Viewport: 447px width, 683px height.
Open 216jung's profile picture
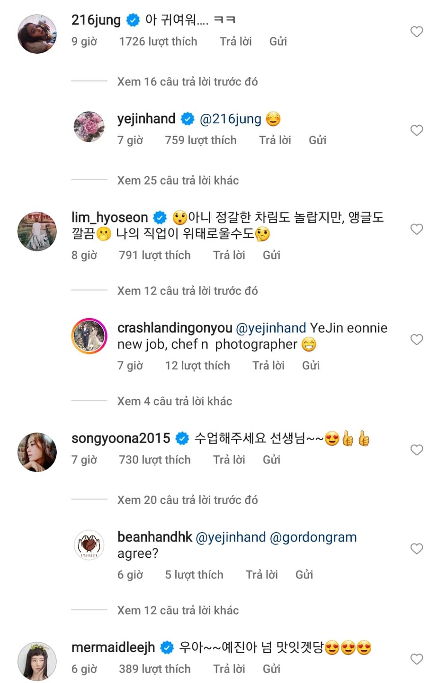[x=37, y=34]
